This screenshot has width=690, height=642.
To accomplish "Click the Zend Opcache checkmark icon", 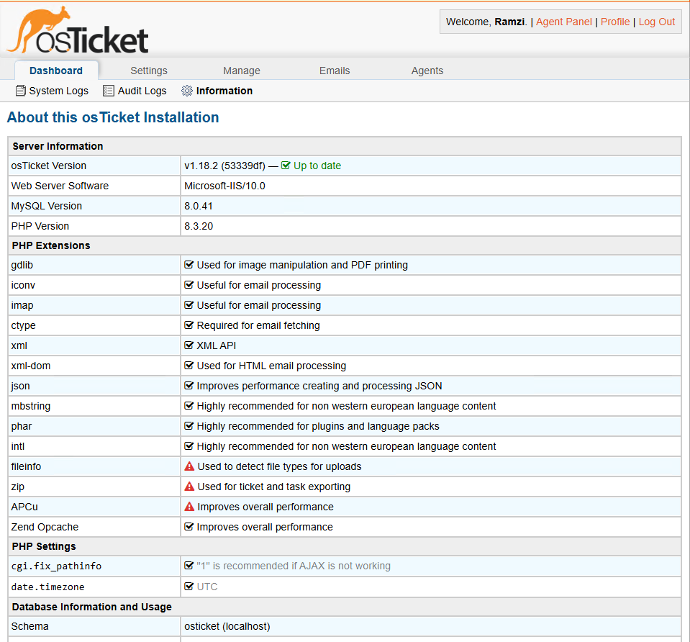I will tap(189, 527).
